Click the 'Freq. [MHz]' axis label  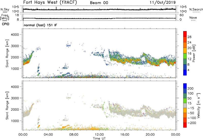5,17
